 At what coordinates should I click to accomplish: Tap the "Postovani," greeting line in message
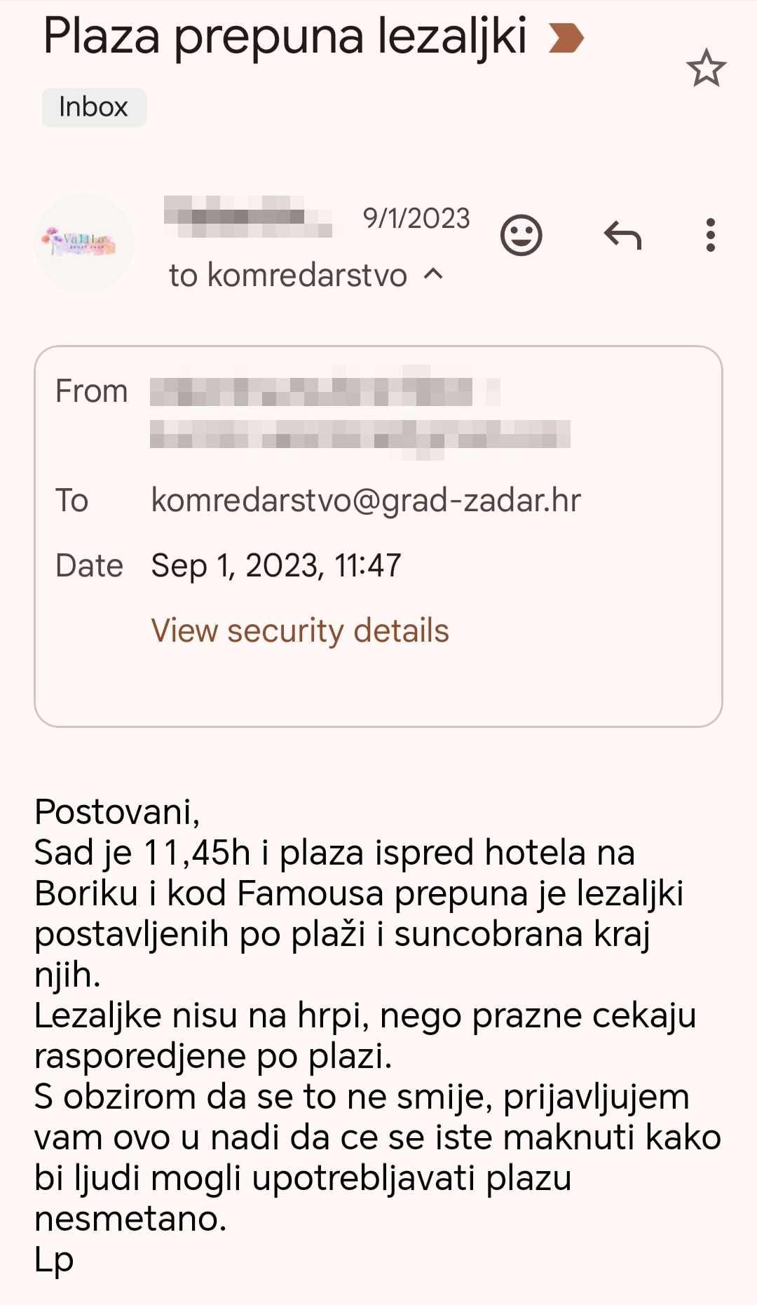[x=117, y=812]
